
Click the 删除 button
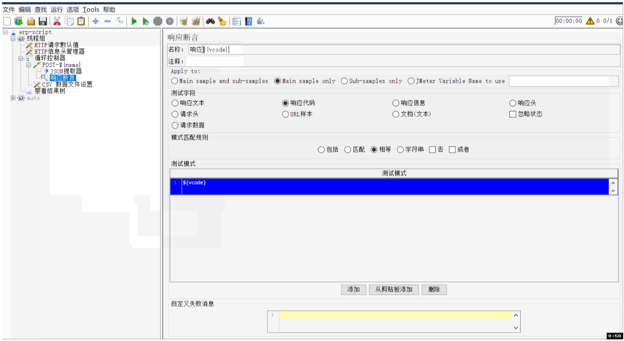[x=434, y=289]
